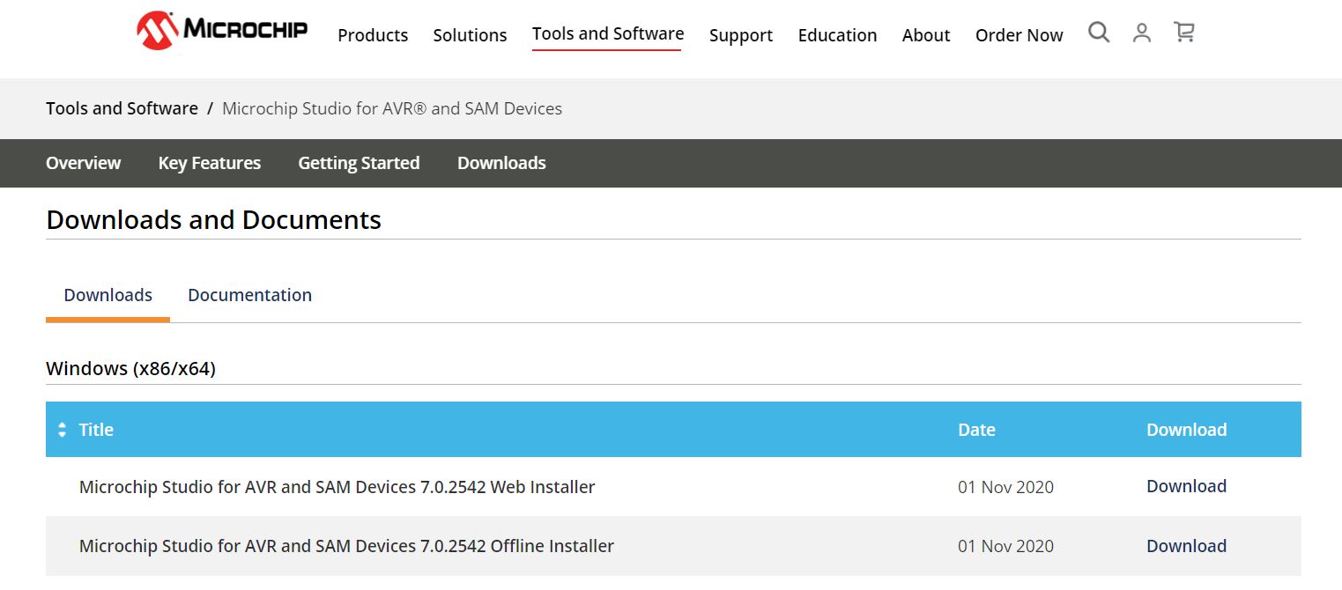
Task: Jump to the Getting Started section
Action: [359, 163]
